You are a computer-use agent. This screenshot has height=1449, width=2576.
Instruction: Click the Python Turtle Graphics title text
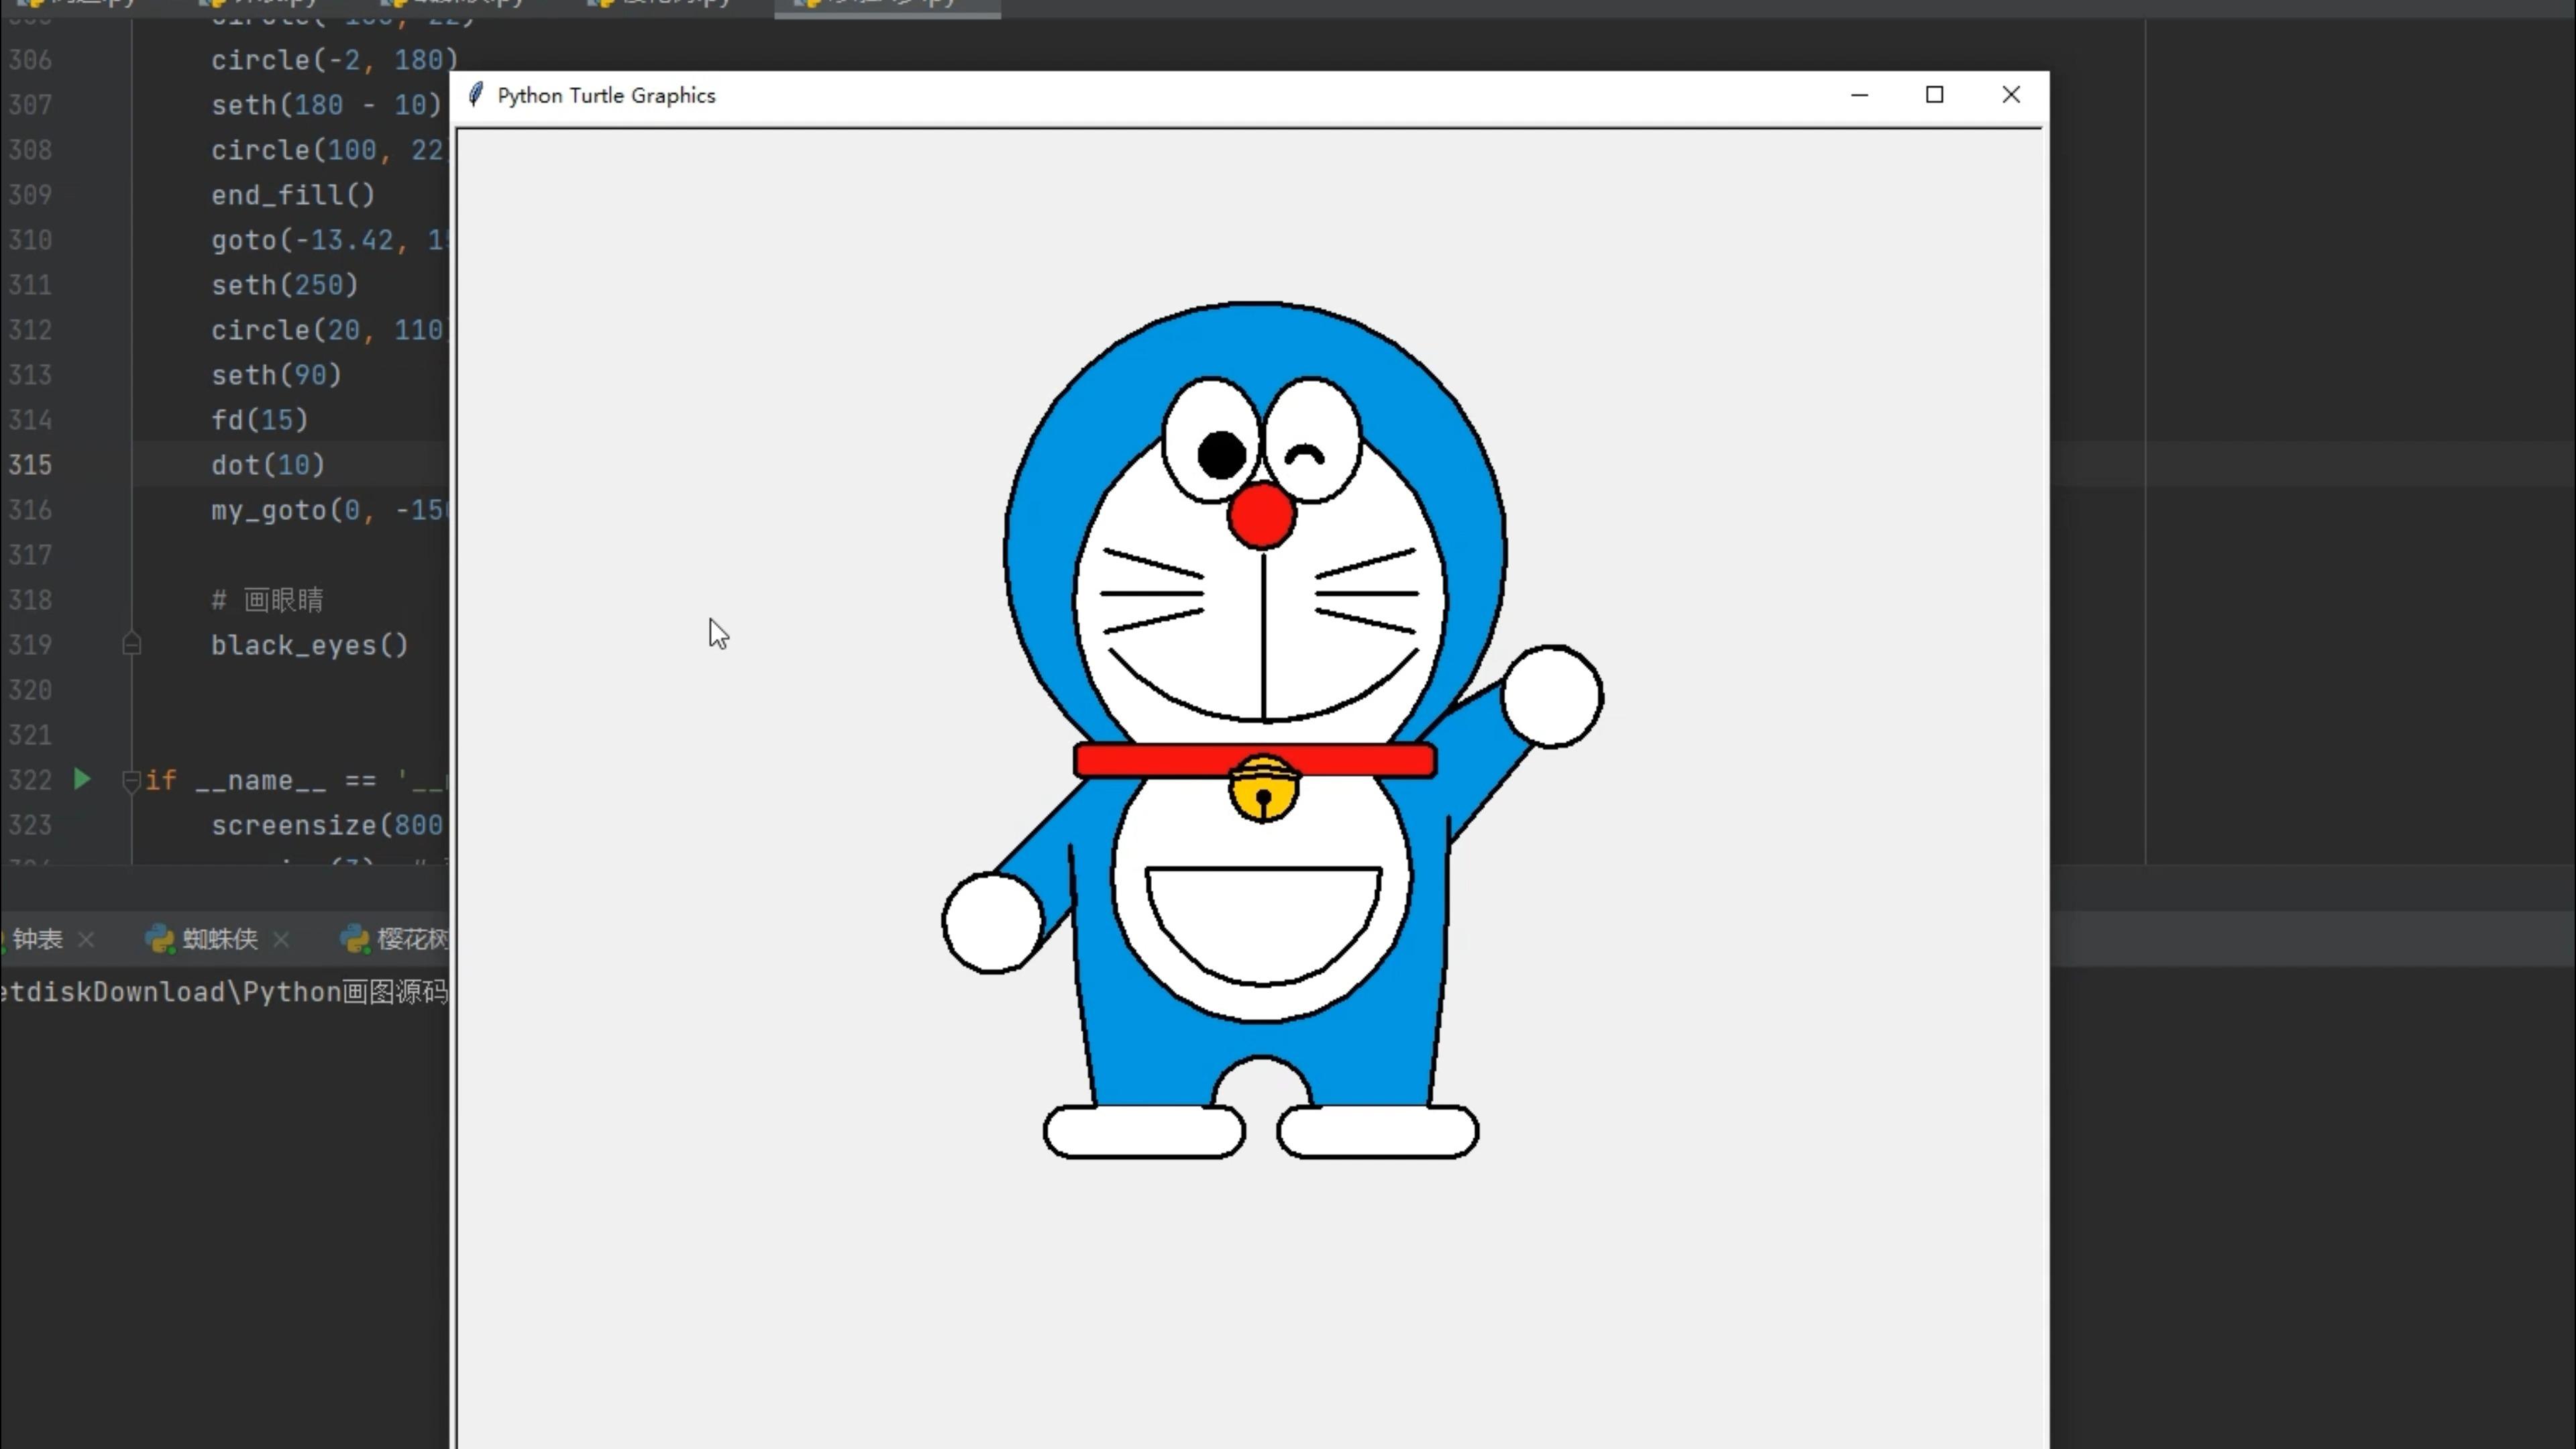coord(606,95)
